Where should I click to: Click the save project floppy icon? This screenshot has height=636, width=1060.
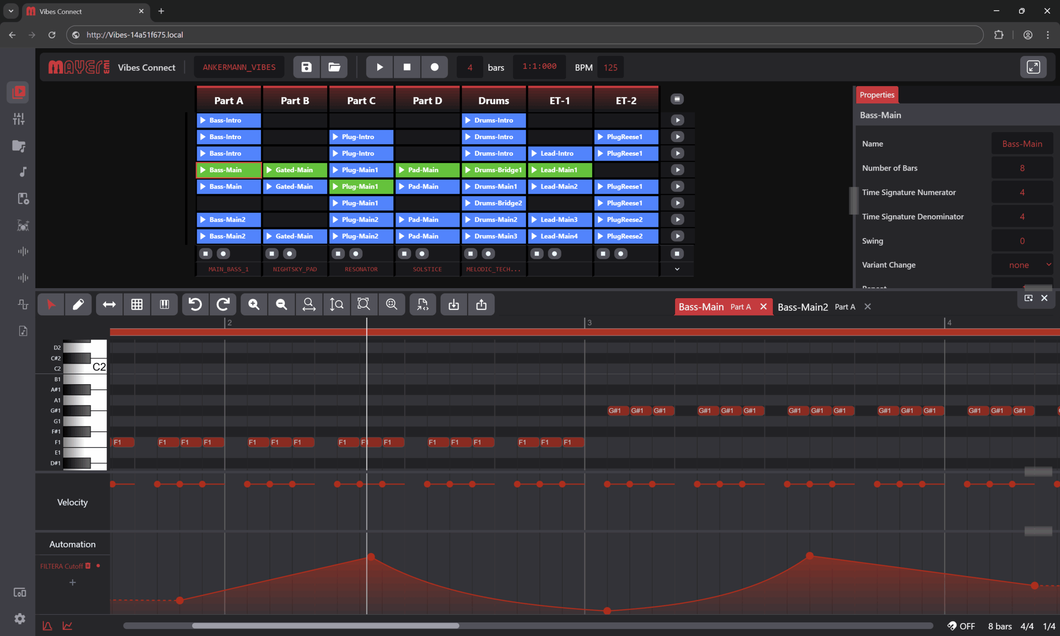[306, 67]
